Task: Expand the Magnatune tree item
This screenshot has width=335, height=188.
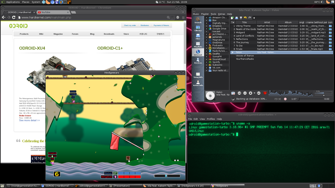Action: click(x=206, y=40)
